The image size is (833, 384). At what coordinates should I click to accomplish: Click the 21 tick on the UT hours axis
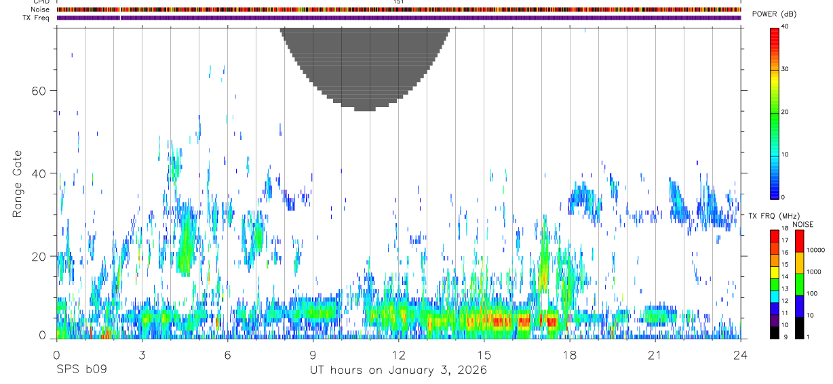(655, 355)
